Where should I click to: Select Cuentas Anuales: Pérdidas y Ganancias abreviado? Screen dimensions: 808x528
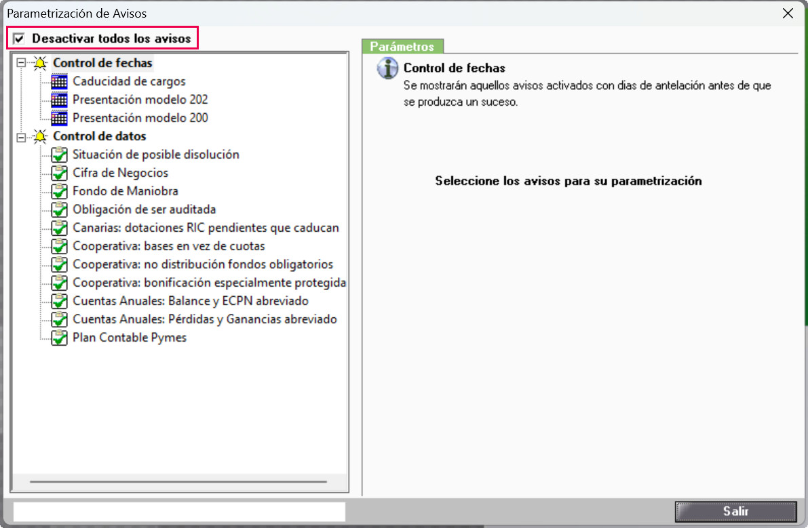(x=205, y=319)
